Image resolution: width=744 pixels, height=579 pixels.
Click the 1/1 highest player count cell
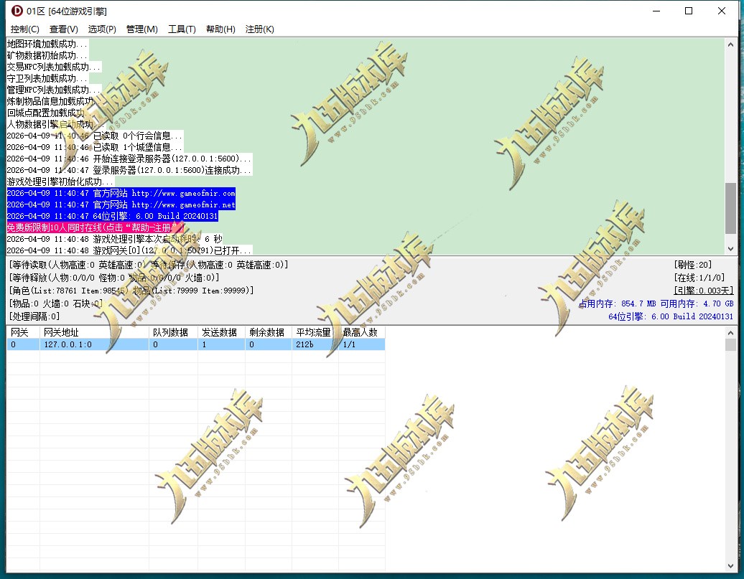[x=361, y=344]
